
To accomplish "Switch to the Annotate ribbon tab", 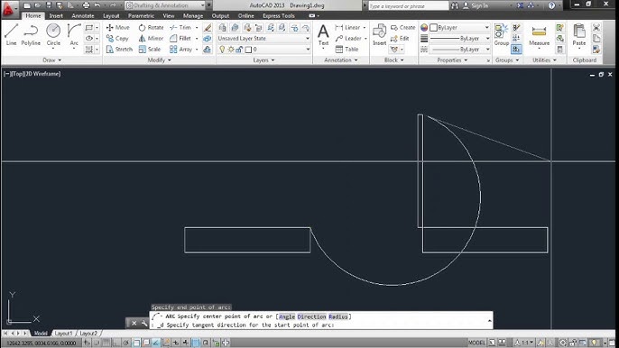I will (x=83, y=16).
